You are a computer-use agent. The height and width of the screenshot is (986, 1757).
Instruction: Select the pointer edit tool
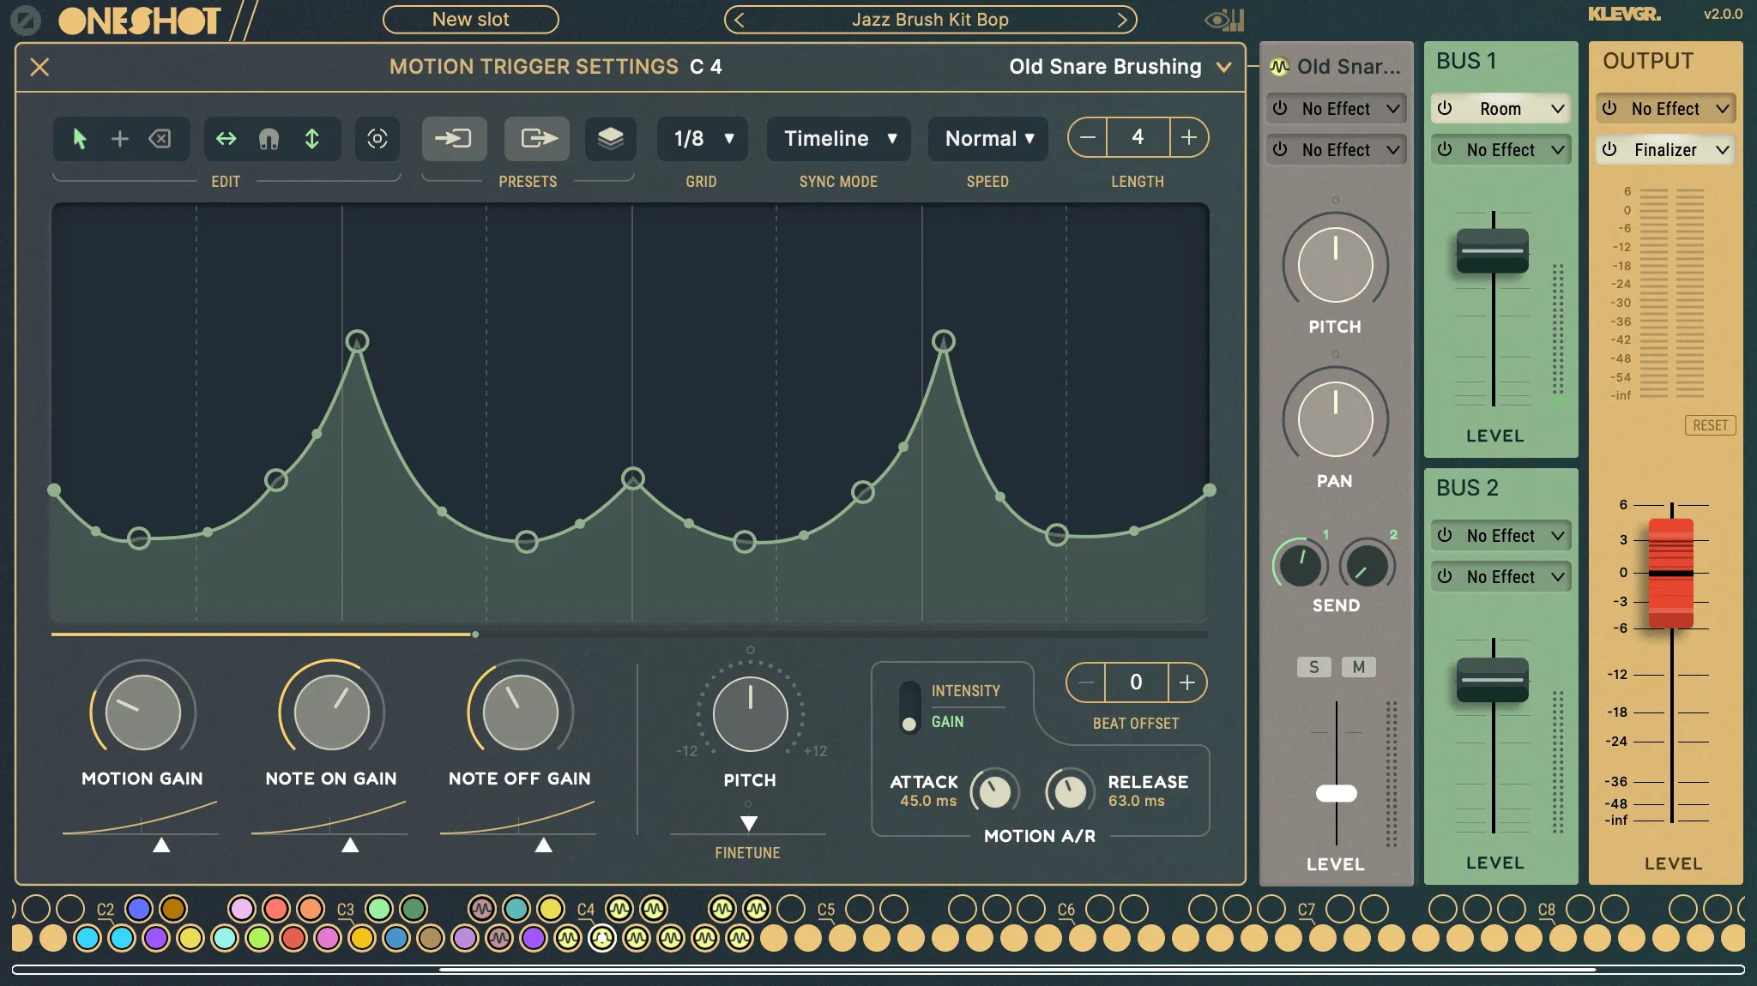pos(80,139)
